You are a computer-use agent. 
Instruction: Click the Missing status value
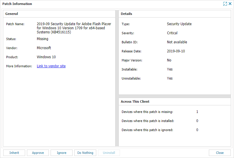click(x=42, y=39)
